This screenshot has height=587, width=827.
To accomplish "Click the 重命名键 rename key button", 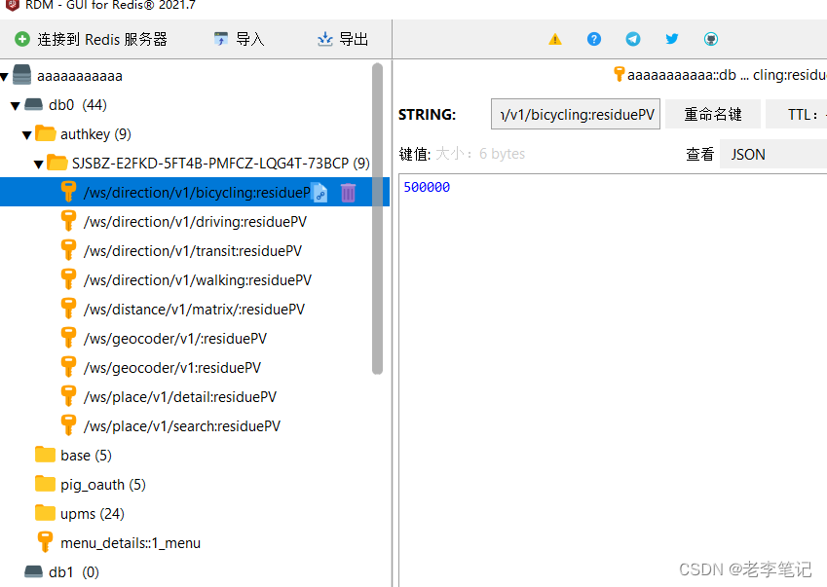I will [713, 114].
